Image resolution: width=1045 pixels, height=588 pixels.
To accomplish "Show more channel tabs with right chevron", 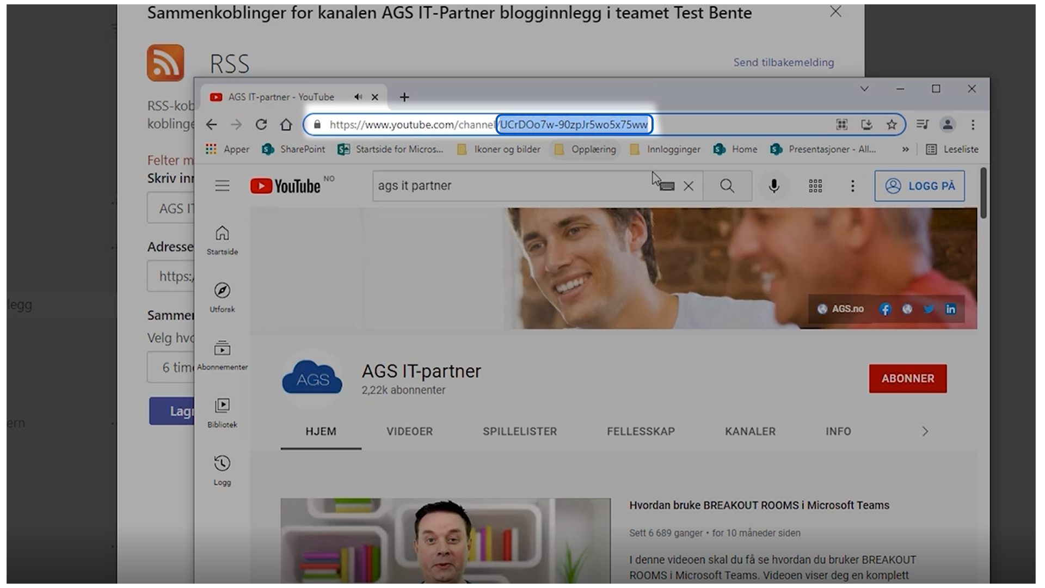I will [x=925, y=432].
